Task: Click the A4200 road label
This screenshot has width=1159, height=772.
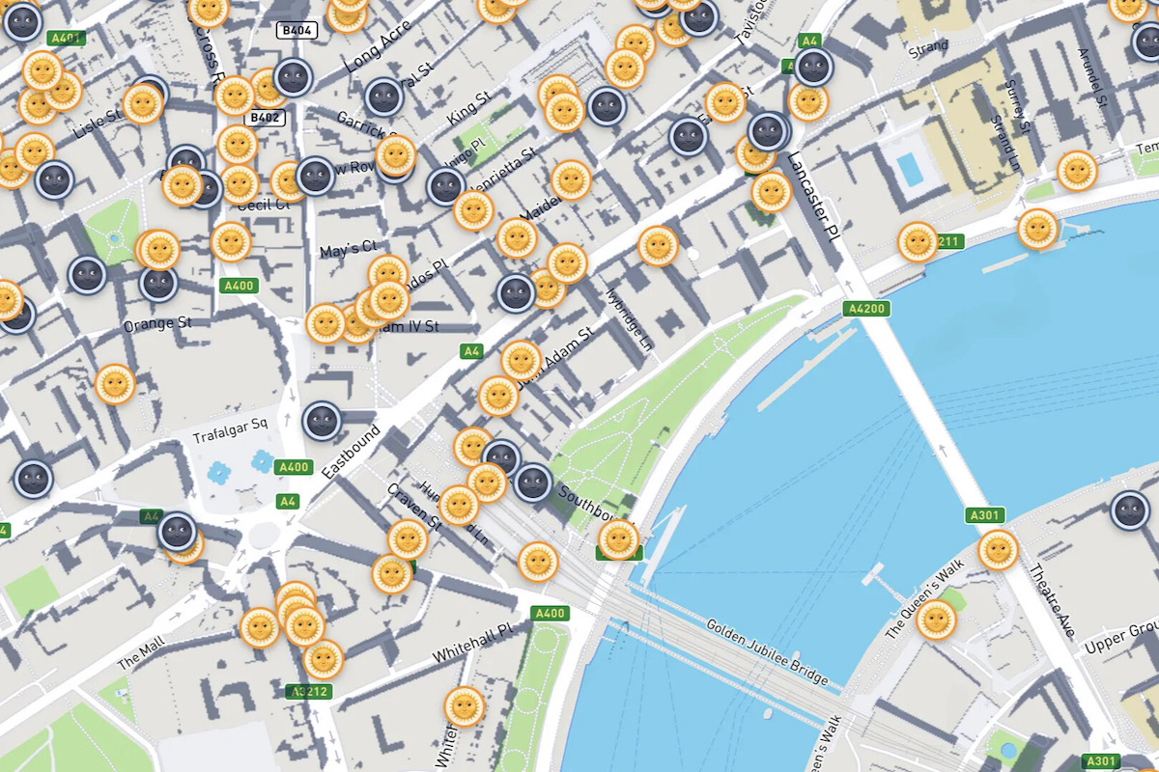Action: click(x=866, y=309)
